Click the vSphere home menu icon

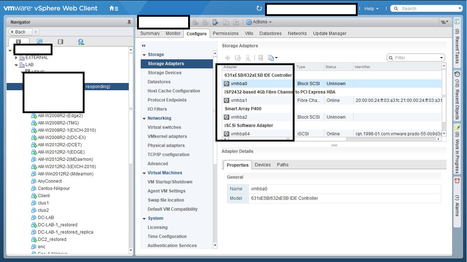click(x=113, y=8)
